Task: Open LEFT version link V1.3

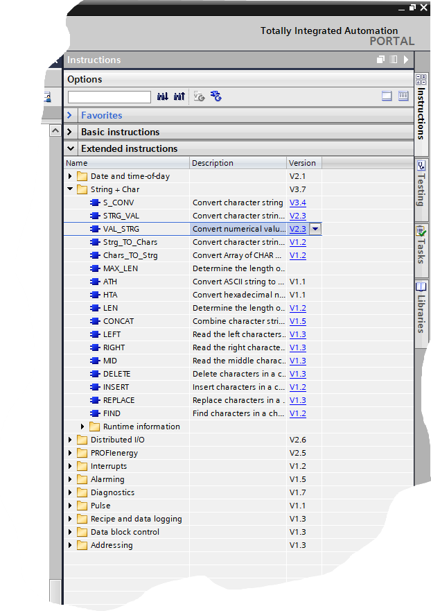Action: [298, 334]
